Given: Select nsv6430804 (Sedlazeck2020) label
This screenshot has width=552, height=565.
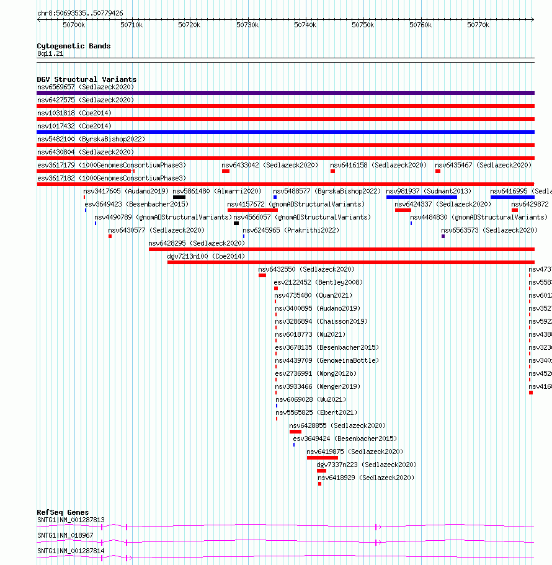Looking at the screenshot, I should (86, 152).
